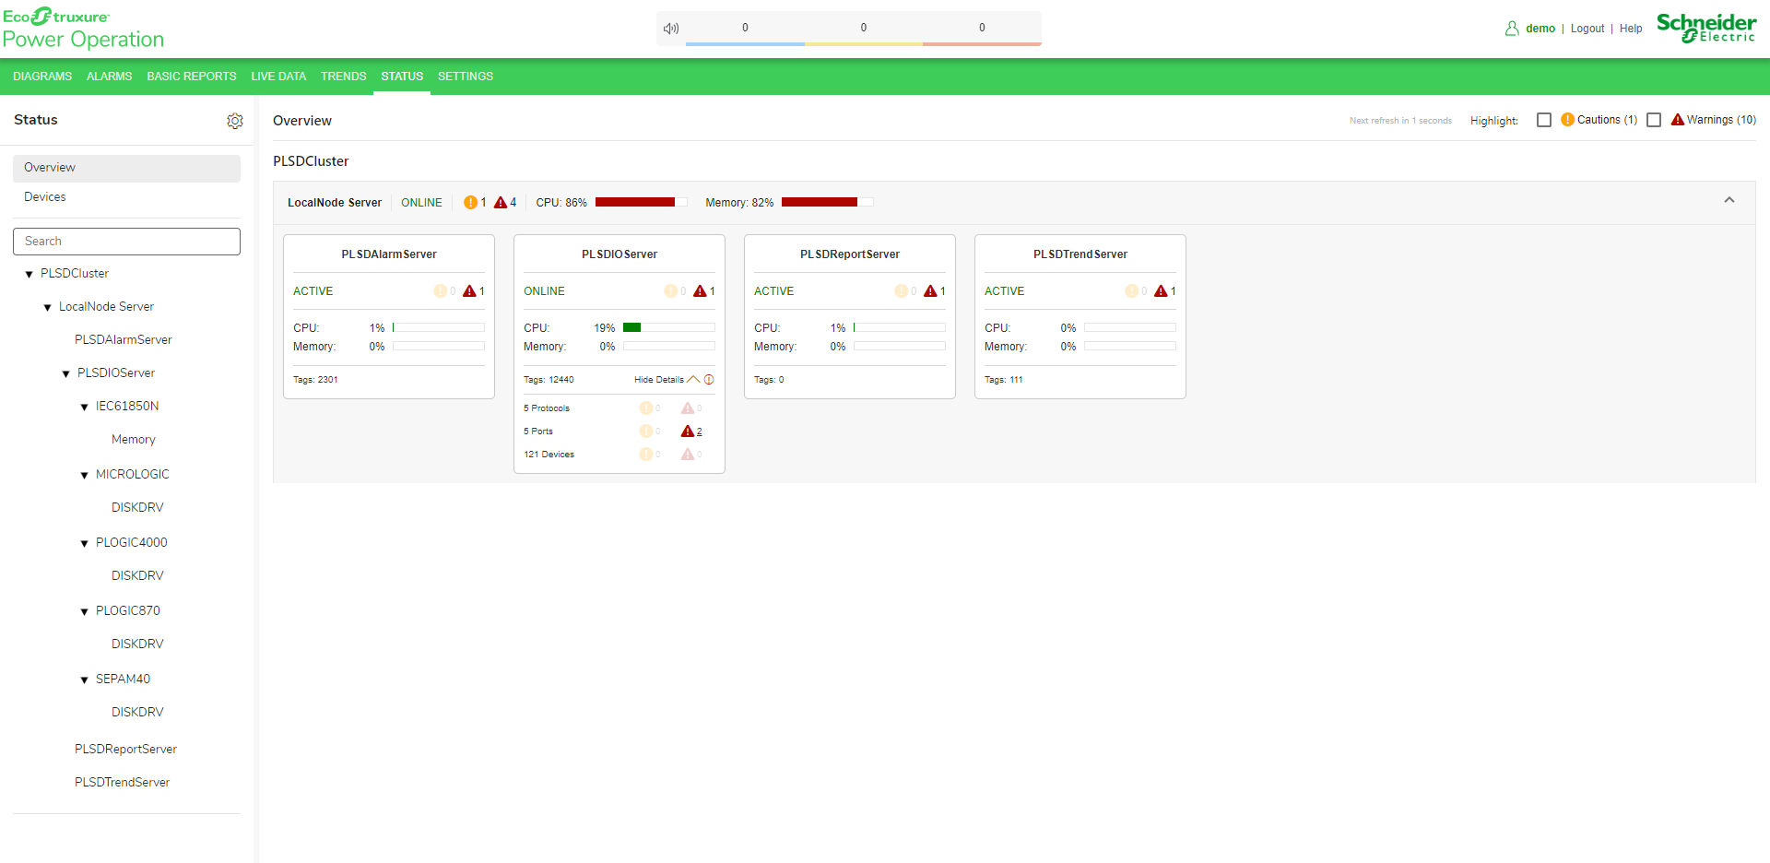
Task: Click the 5 Protocols caution icon
Action: click(x=646, y=408)
